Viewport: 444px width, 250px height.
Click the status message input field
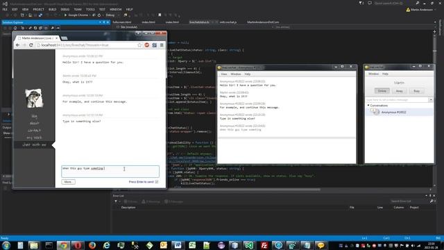tap(397, 100)
